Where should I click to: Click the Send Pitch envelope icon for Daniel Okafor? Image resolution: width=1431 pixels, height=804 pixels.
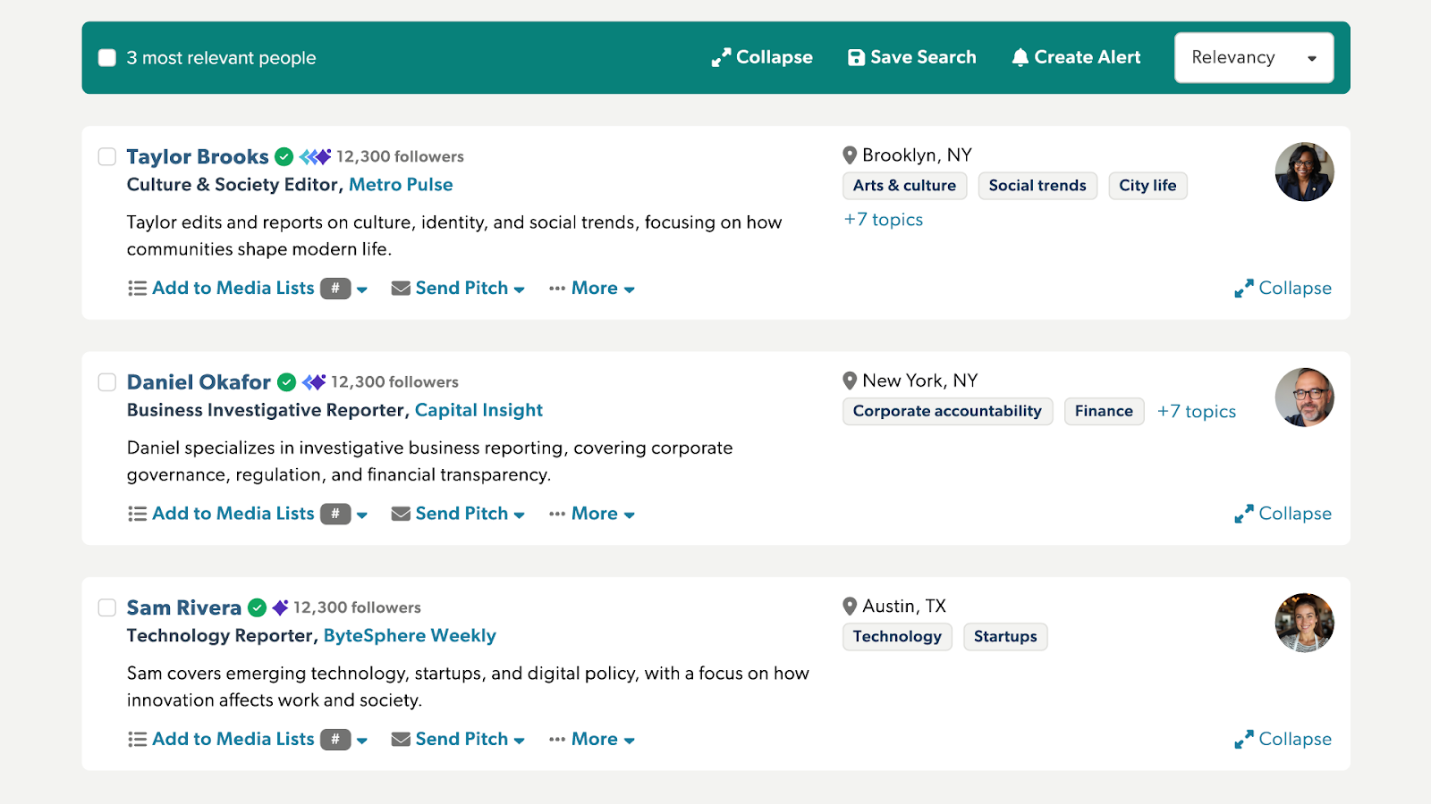pyautogui.click(x=400, y=513)
